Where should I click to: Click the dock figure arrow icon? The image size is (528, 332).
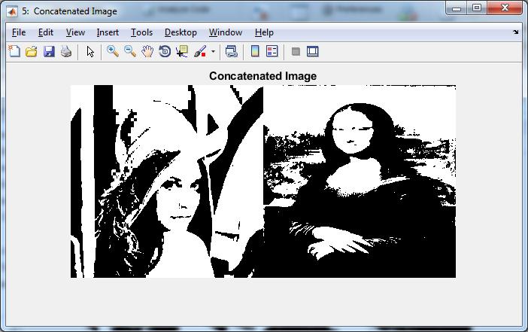pyautogui.click(x=515, y=32)
